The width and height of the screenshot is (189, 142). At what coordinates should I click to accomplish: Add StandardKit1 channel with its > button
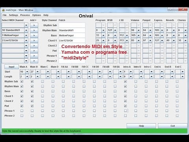point(34,30)
